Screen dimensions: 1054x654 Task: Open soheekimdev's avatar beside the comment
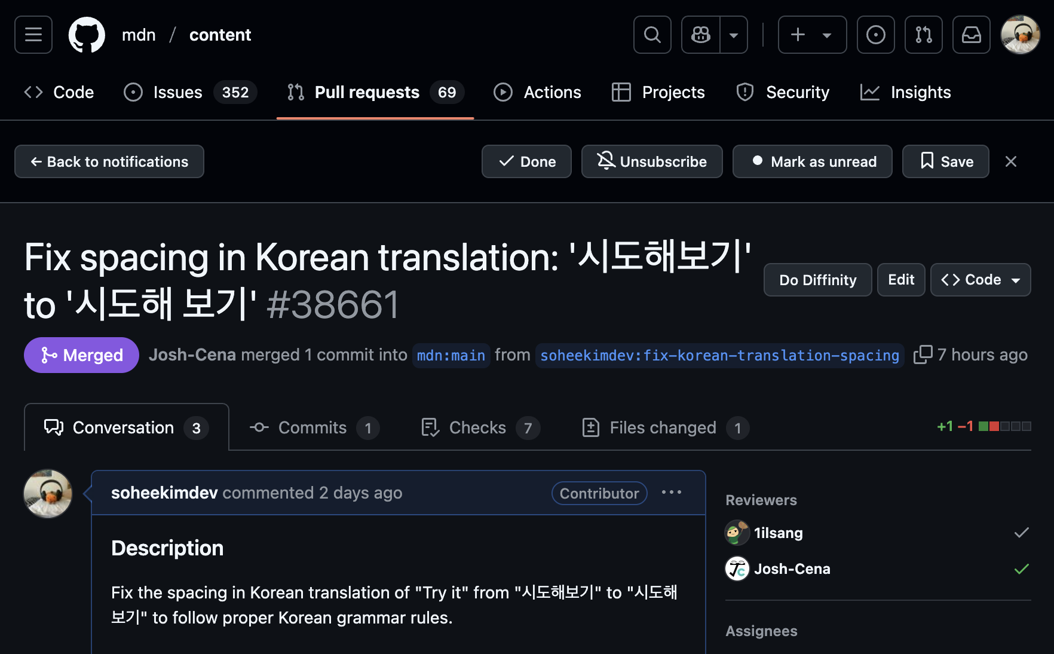(48, 494)
